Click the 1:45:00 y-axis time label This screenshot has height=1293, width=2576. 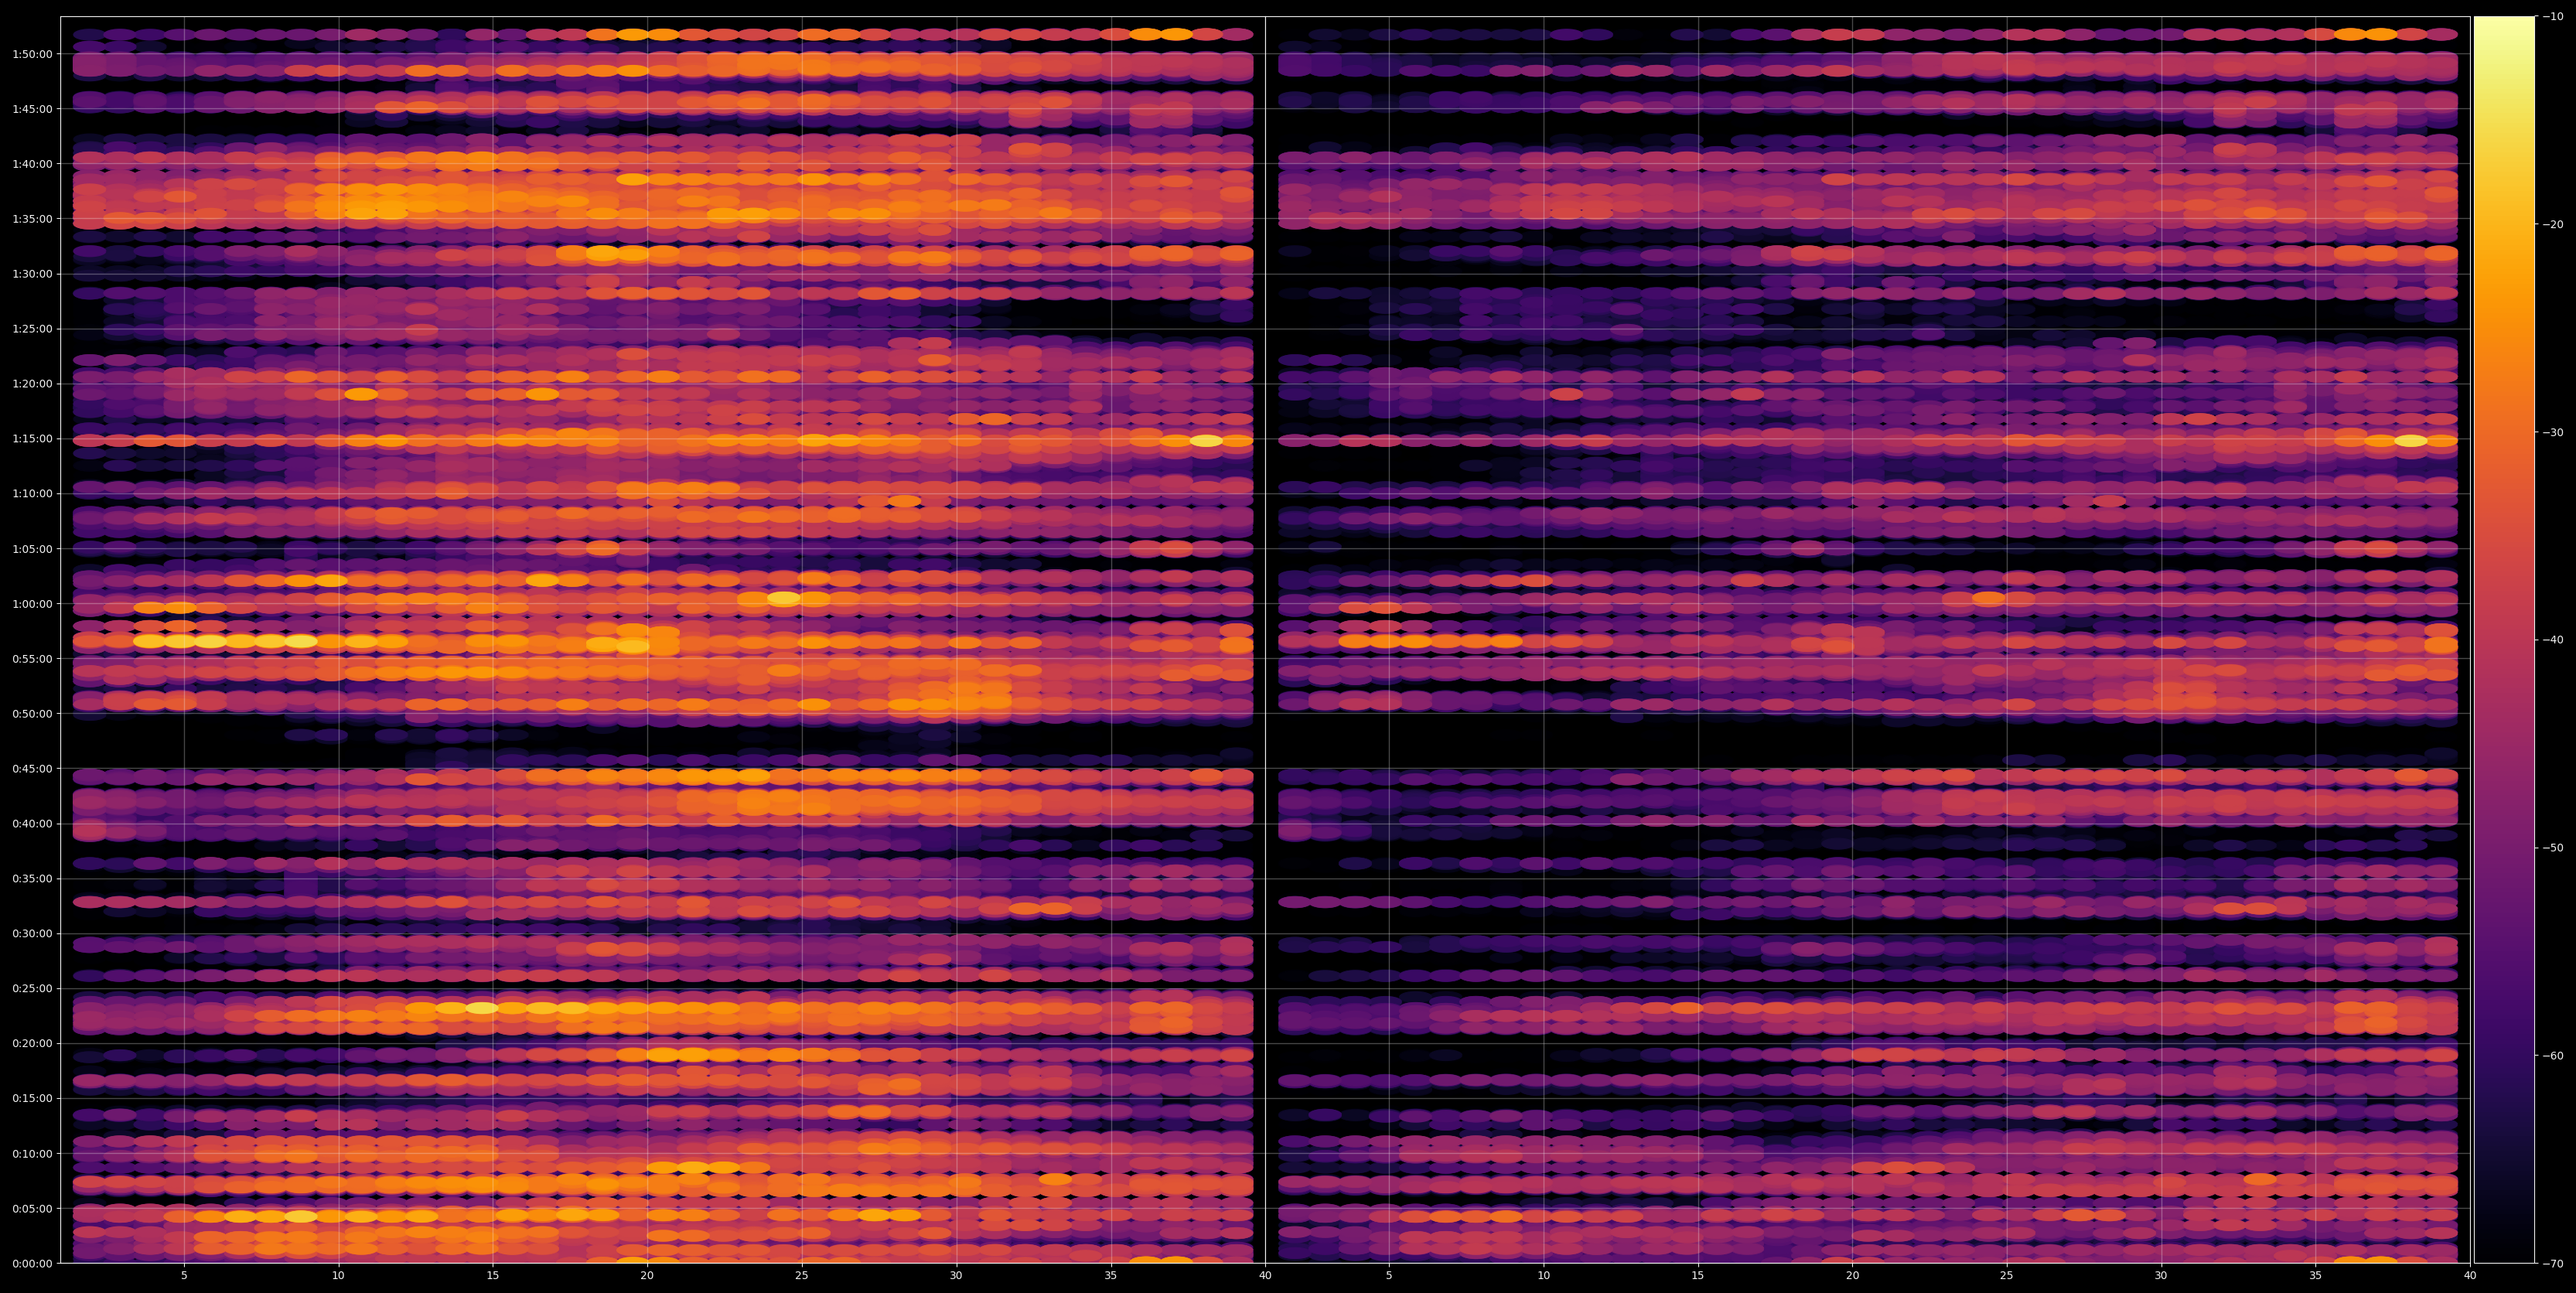click(x=33, y=108)
